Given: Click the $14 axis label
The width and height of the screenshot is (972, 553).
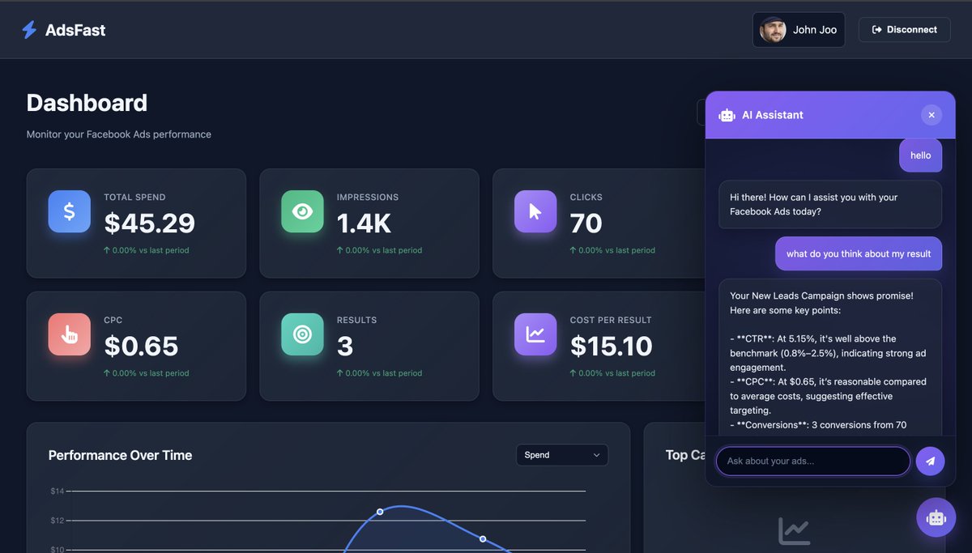Looking at the screenshot, I should point(58,491).
